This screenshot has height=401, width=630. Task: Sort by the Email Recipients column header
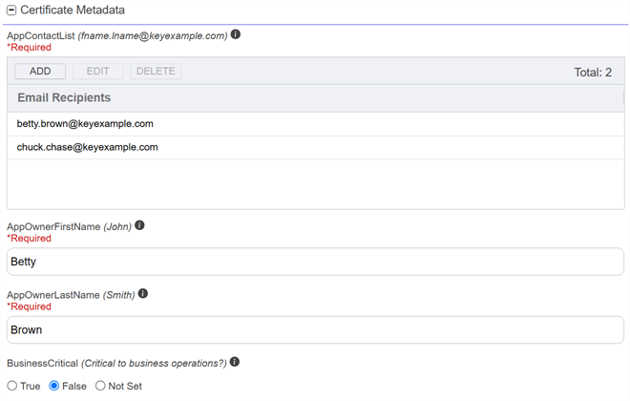point(64,97)
